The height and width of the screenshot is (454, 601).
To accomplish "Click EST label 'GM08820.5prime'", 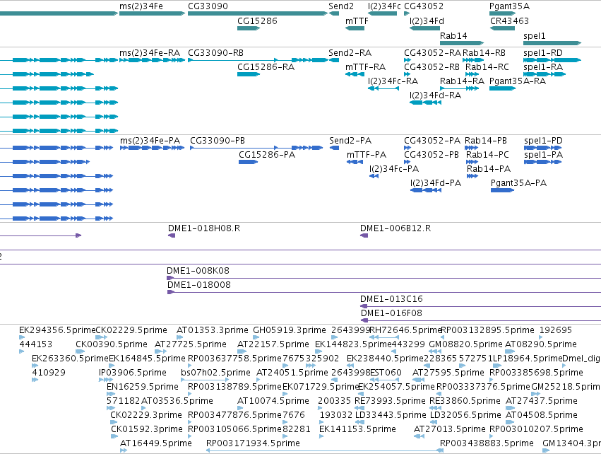I will (465, 344).
